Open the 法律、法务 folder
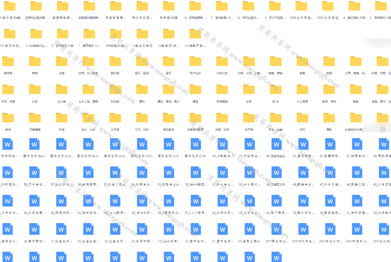 click(x=222, y=118)
